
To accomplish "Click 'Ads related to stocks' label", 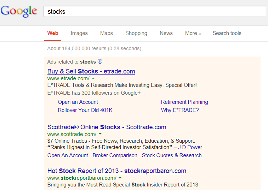I will tap(72, 62).
